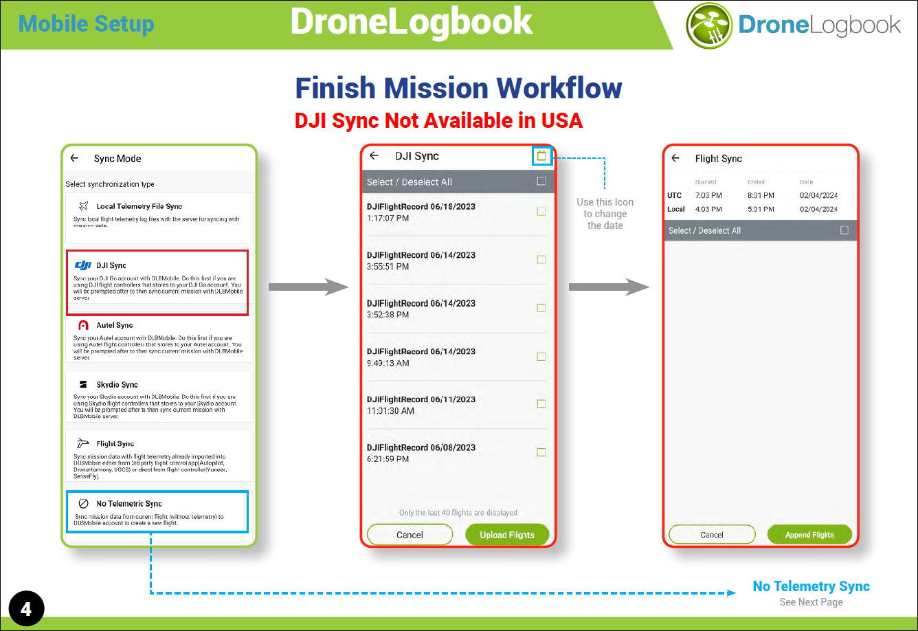Tap the Upload Flights button
Screen dimensions: 918x631
(x=507, y=535)
